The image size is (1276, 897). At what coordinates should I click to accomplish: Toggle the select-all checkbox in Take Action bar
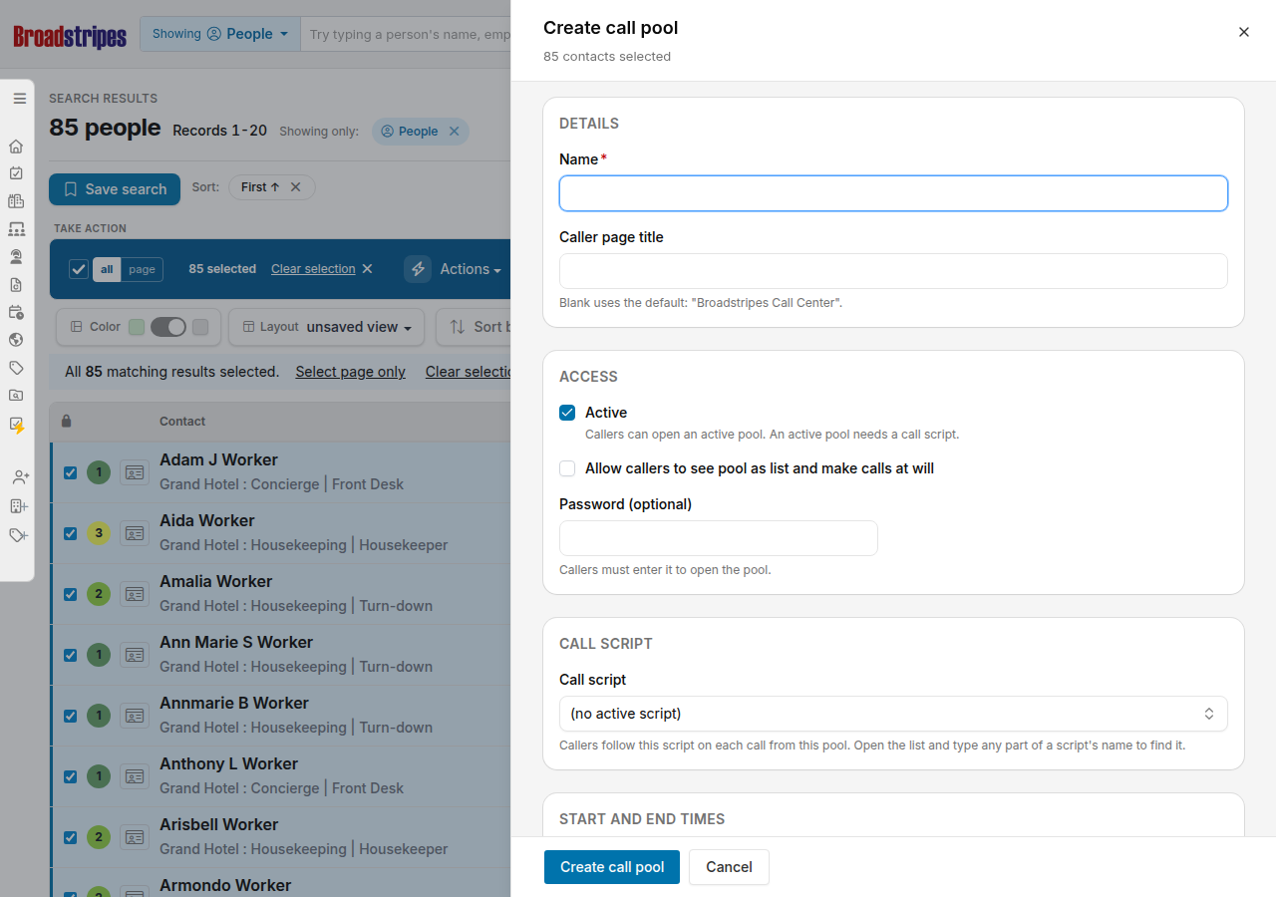79,269
